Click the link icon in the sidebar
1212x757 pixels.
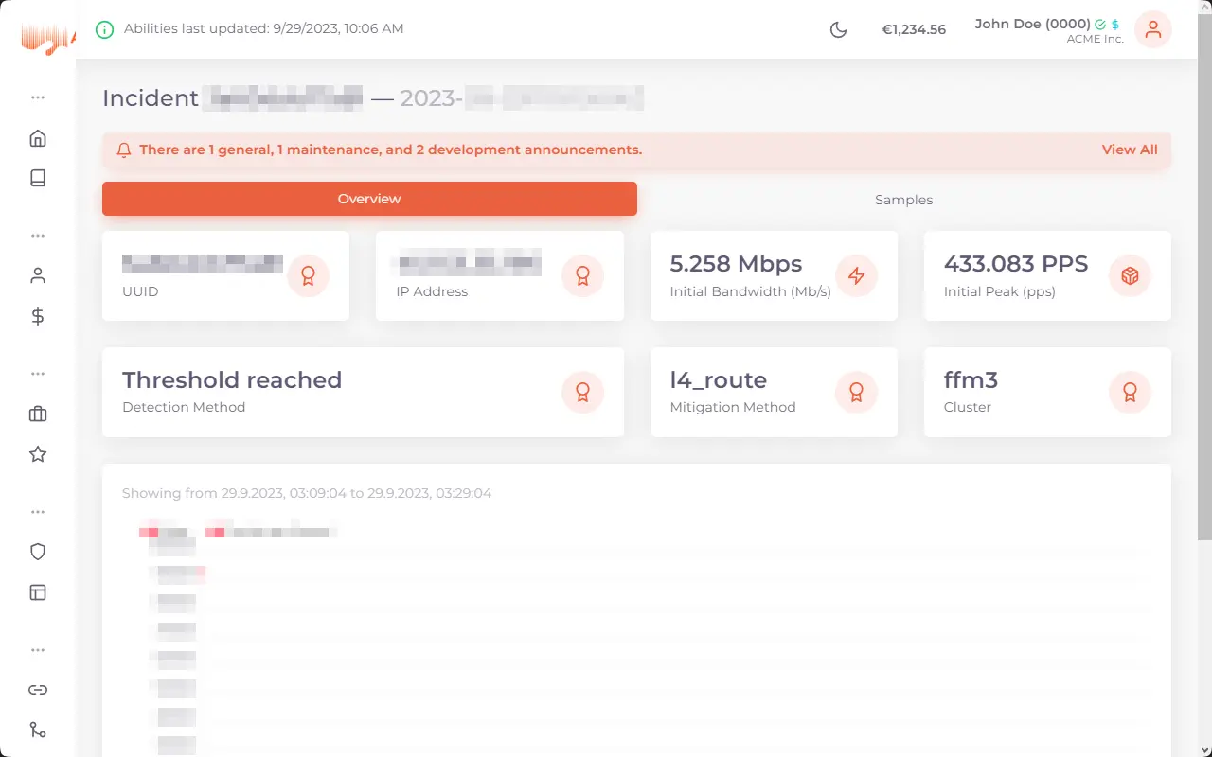[38, 690]
